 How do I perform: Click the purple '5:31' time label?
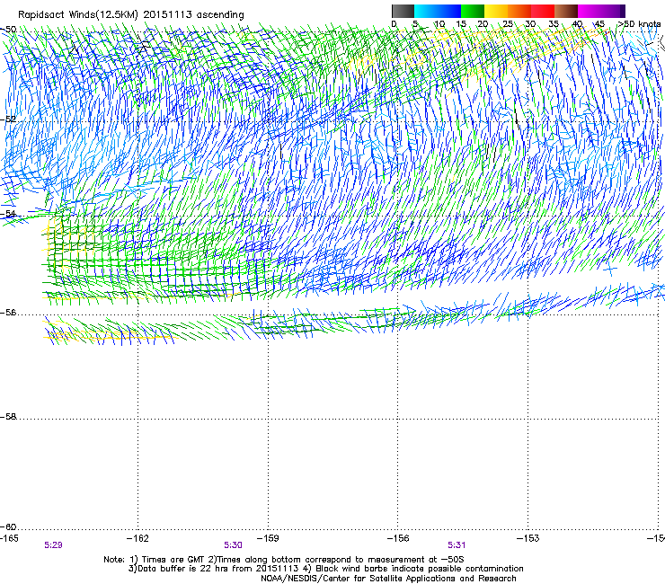pos(457,545)
